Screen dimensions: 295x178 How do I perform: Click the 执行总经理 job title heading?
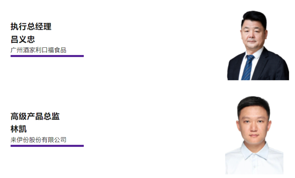tap(31, 26)
